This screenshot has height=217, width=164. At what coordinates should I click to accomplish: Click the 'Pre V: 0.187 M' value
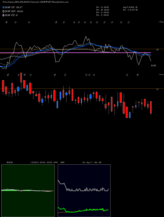(x=130, y=10)
